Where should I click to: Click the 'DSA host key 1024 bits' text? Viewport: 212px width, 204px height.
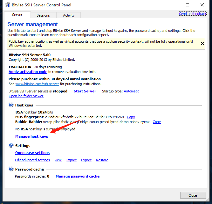(34, 112)
